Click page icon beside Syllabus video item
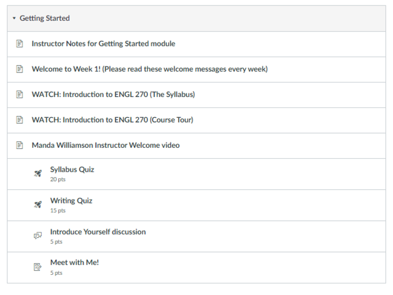393x295 pixels. [x=20, y=94]
